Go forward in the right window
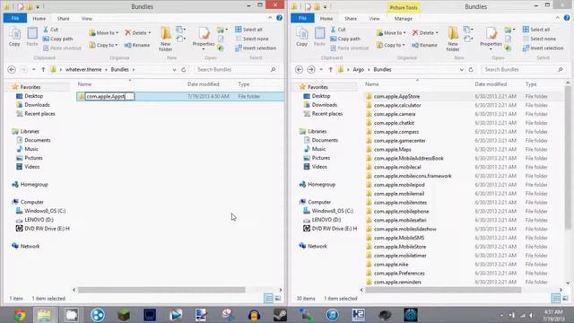 pos(311,69)
